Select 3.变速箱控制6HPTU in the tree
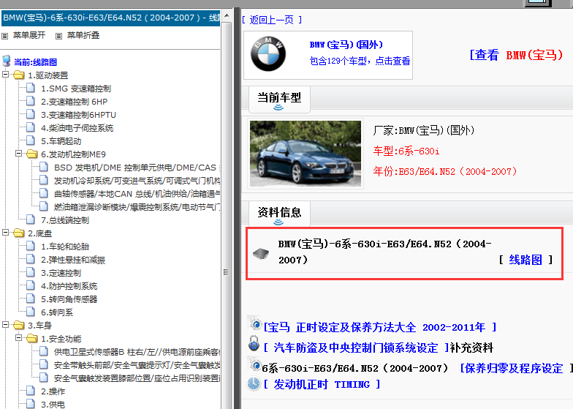The width and height of the screenshot is (573, 409). coord(79,116)
